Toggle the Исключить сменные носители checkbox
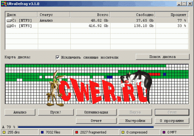The height and width of the screenshot is (136, 194). 58,57
